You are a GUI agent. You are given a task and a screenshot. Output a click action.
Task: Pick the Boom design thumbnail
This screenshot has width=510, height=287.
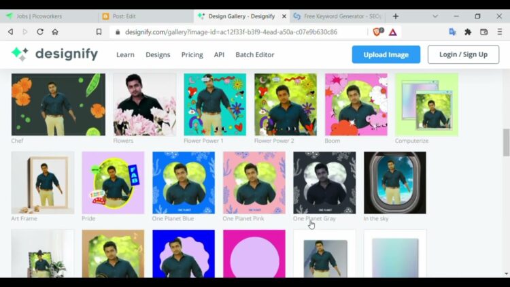[x=356, y=105]
